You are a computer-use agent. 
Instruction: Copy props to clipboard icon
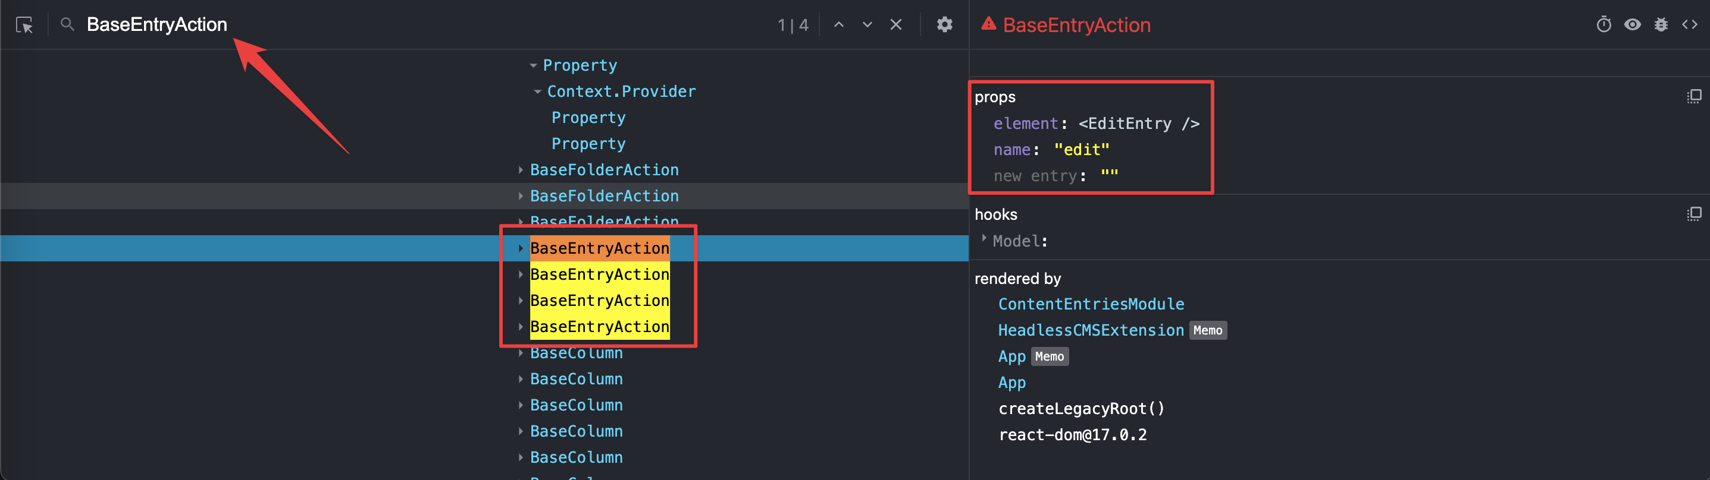1693,97
